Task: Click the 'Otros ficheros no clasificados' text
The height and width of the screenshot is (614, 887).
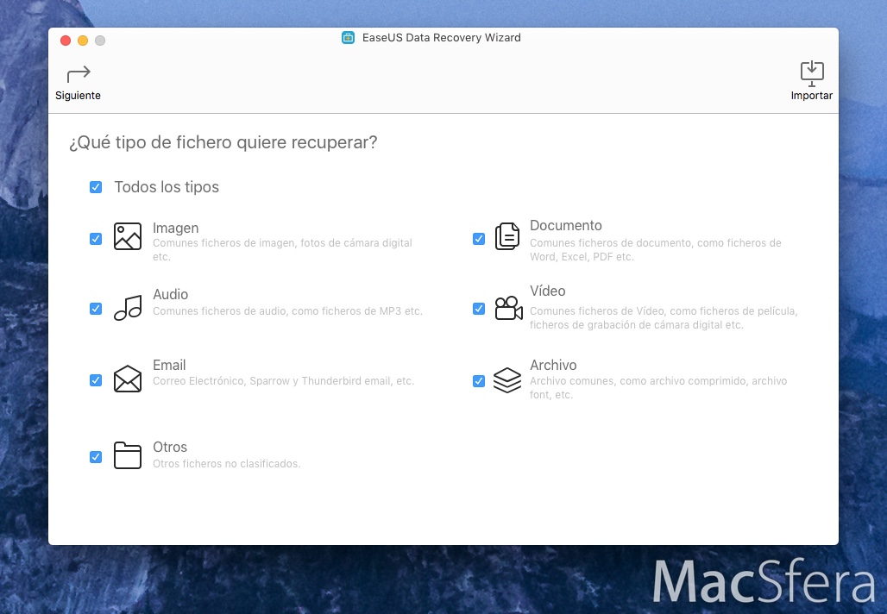Action: [x=226, y=464]
